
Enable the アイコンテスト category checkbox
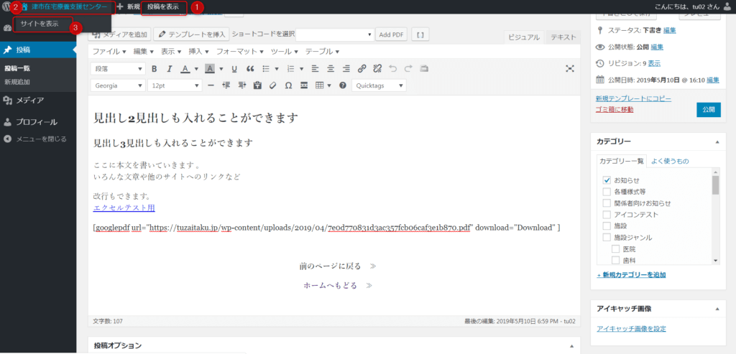(x=607, y=215)
